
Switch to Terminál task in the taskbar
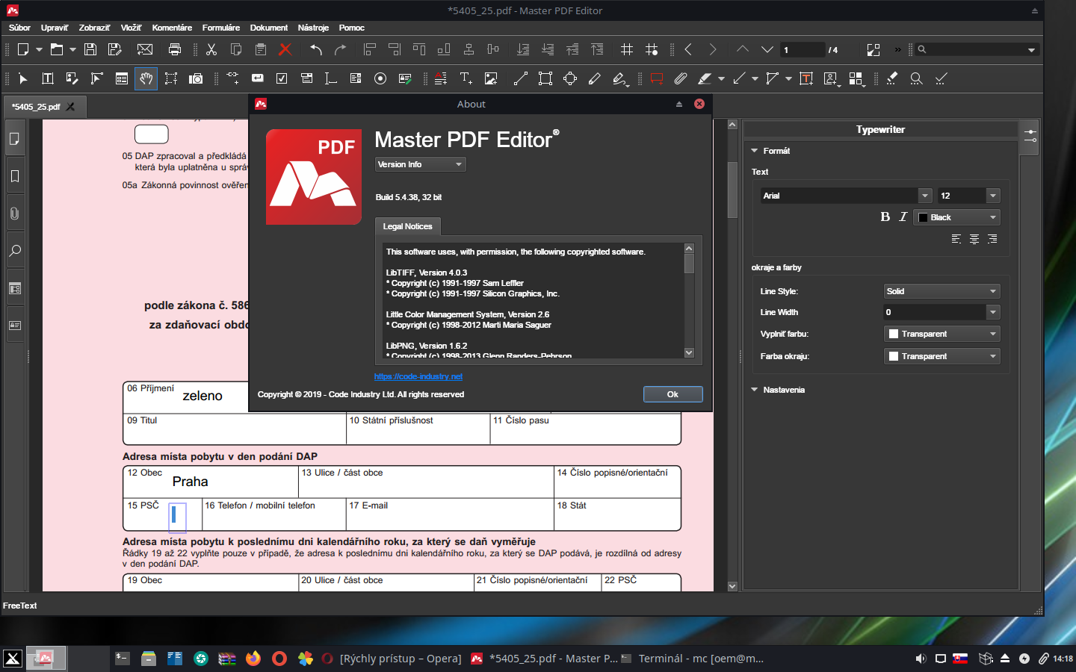[693, 659]
